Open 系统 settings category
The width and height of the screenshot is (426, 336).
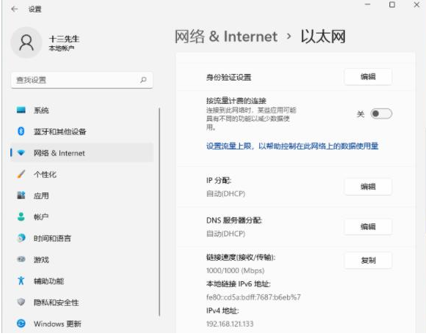pos(82,111)
